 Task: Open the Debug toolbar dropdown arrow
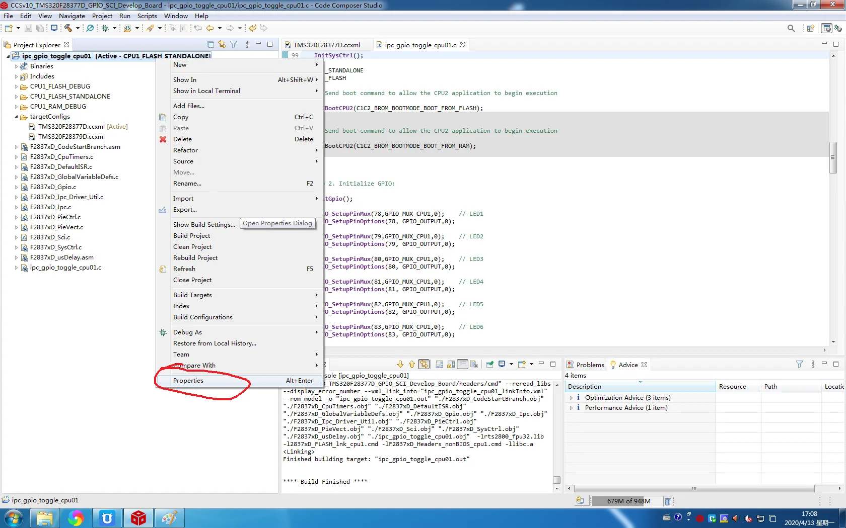coord(114,28)
